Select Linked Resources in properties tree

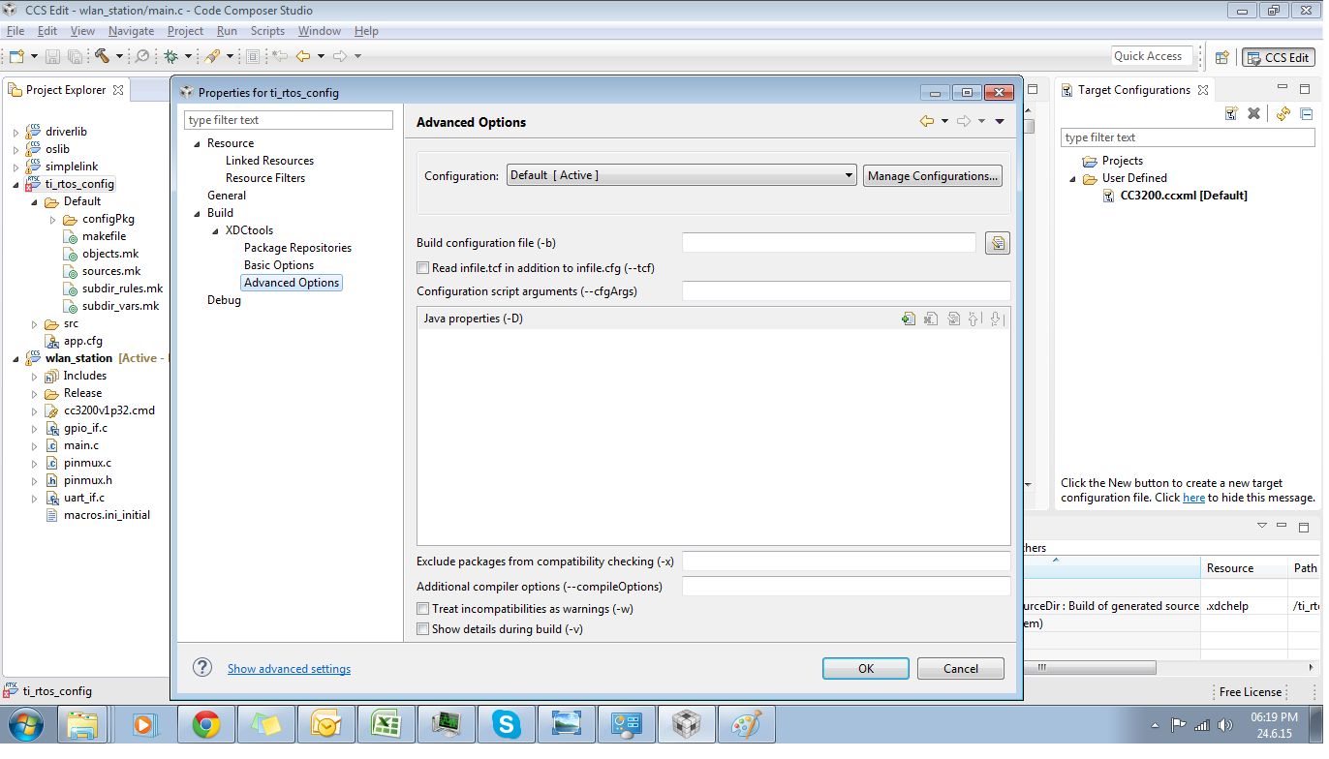tap(269, 161)
